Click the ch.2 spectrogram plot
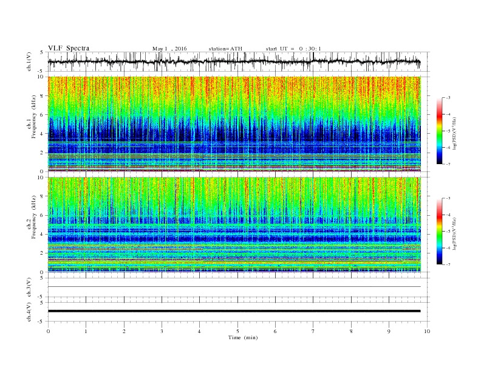 click(x=234, y=225)
